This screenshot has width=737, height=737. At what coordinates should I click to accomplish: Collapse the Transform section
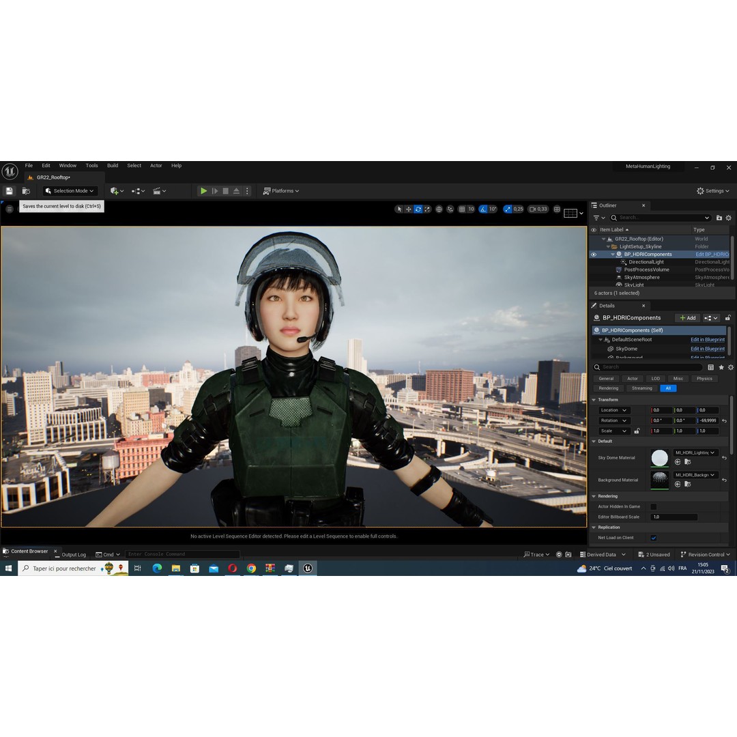coord(594,399)
